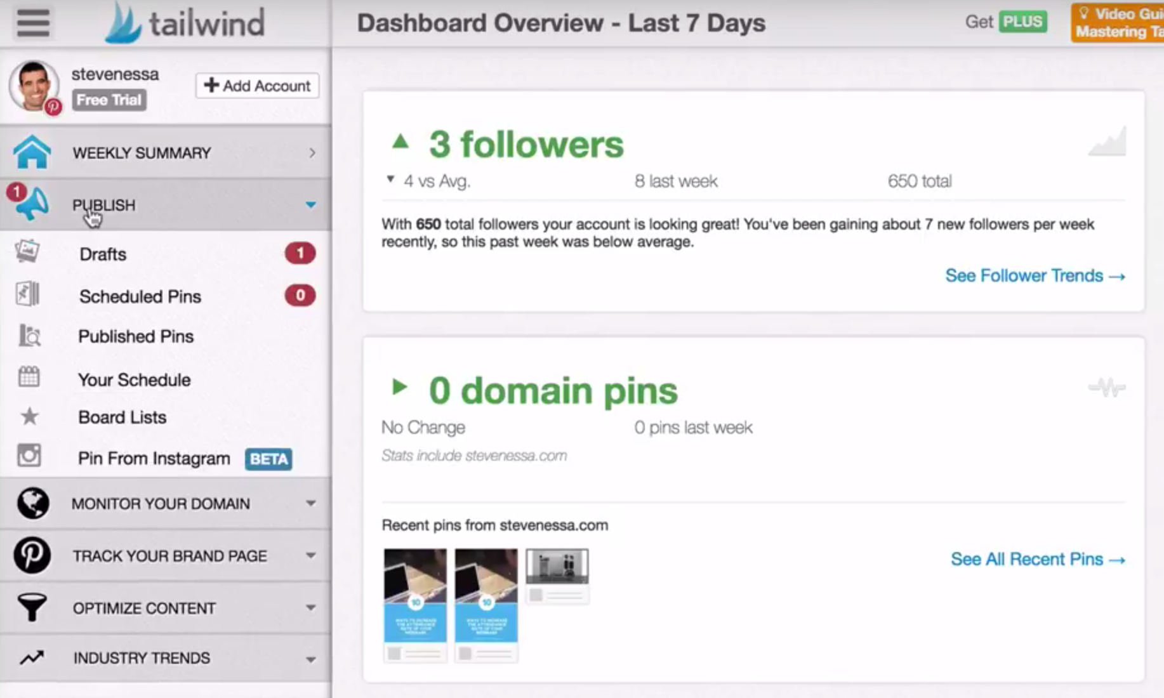Open the Weekly Summary menu item
Image resolution: width=1164 pixels, height=698 pixels.
[165, 152]
